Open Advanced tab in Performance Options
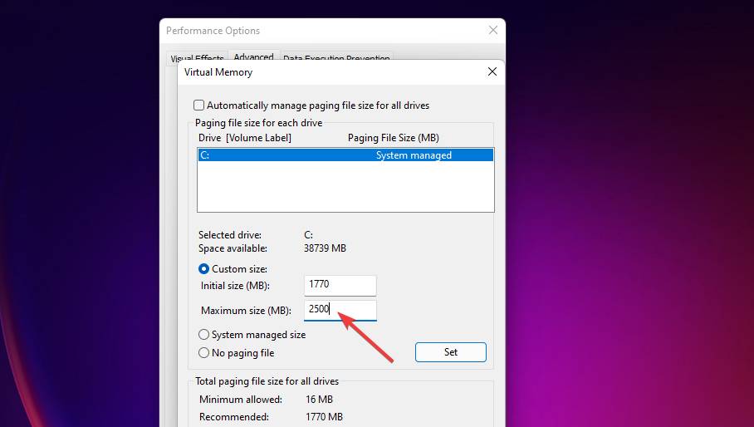Image resolution: width=754 pixels, height=427 pixels. (x=253, y=56)
